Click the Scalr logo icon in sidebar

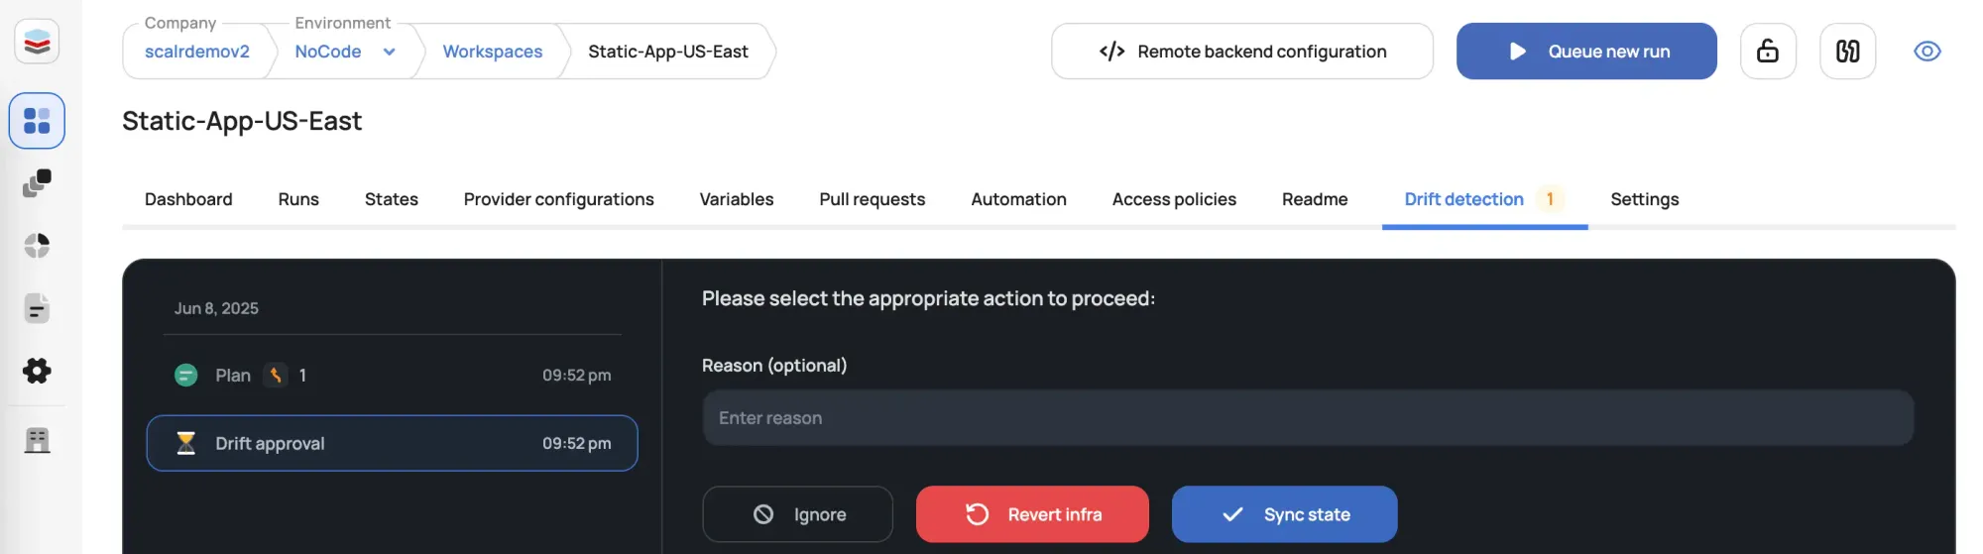pos(37,43)
